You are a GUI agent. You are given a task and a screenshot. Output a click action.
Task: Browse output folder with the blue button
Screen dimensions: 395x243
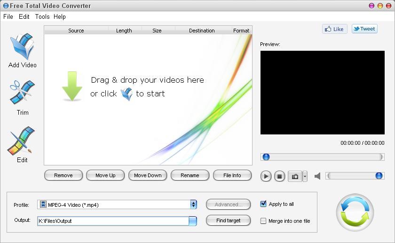[193, 221]
